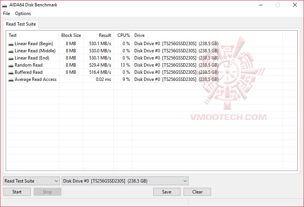Click the disk icon beside Buffered Read
Screen dimensions: 304x207
11,73
